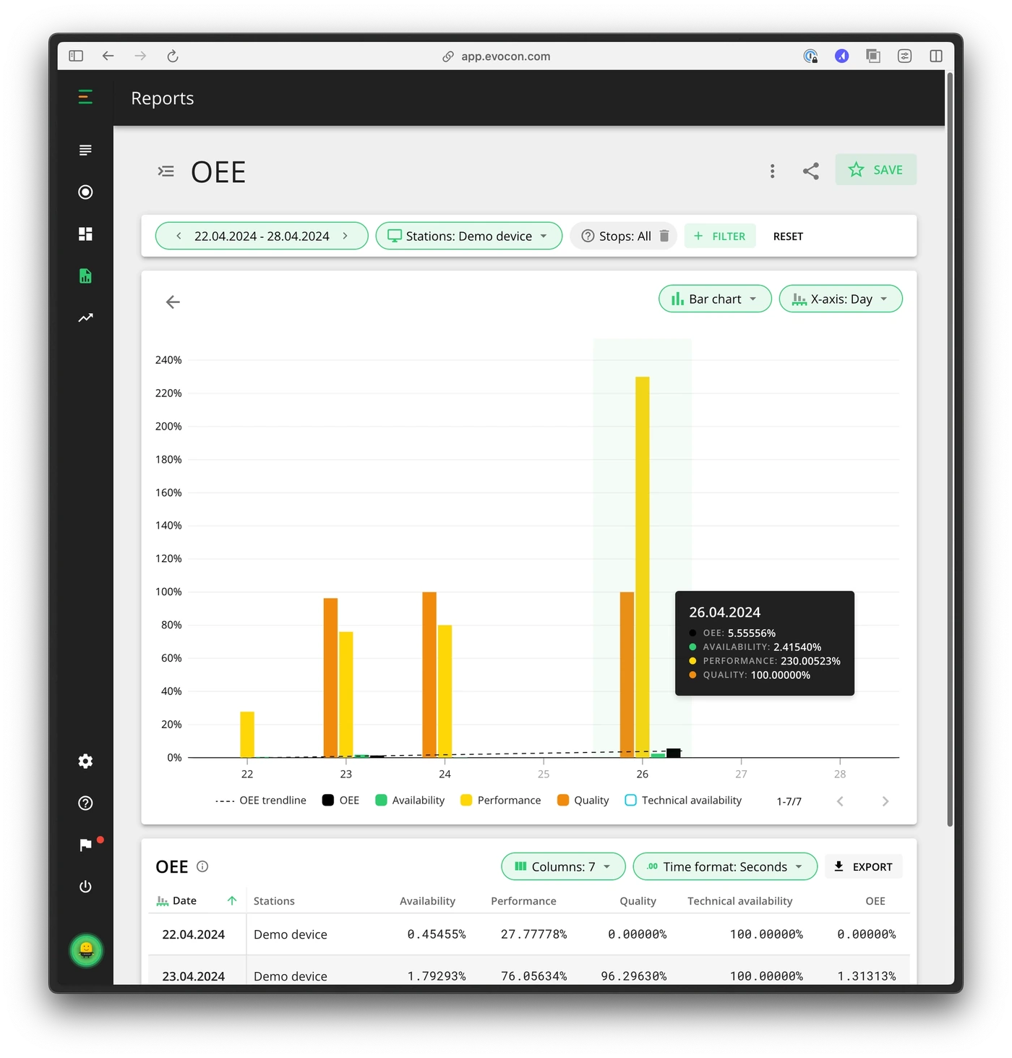Delete the Stops: All filter with trash icon
1012x1058 pixels.
(664, 236)
